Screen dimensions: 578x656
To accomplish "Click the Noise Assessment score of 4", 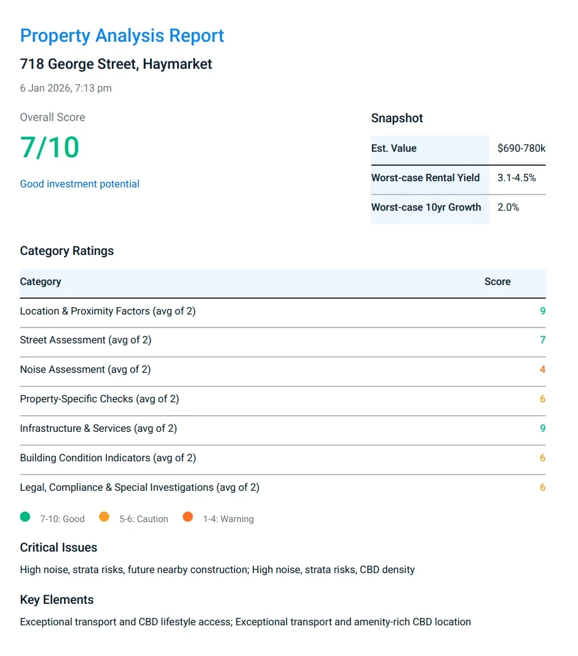I will pyautogui.click(x=542, y=369).
